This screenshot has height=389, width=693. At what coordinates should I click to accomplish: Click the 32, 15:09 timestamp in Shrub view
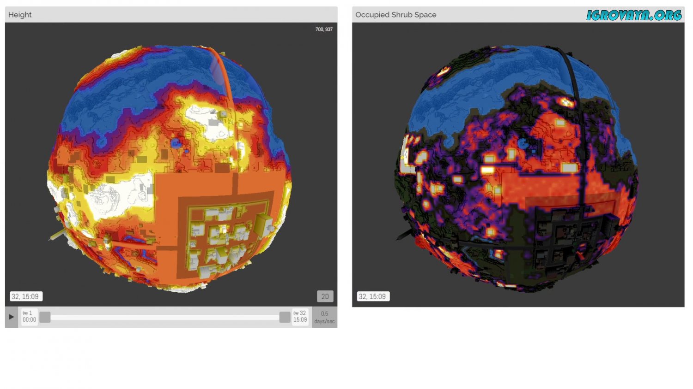(372, 296)
